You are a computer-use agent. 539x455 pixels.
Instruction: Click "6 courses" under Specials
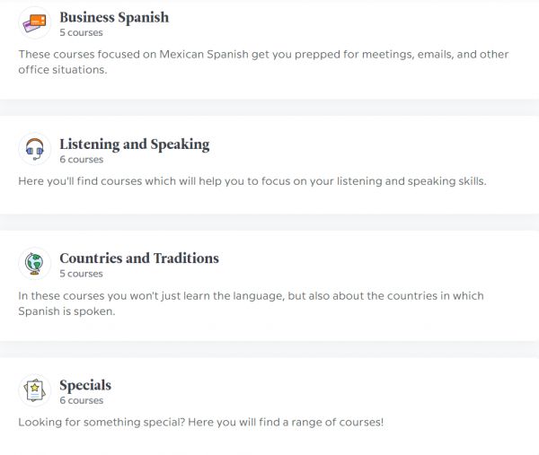tap(81, 401)
